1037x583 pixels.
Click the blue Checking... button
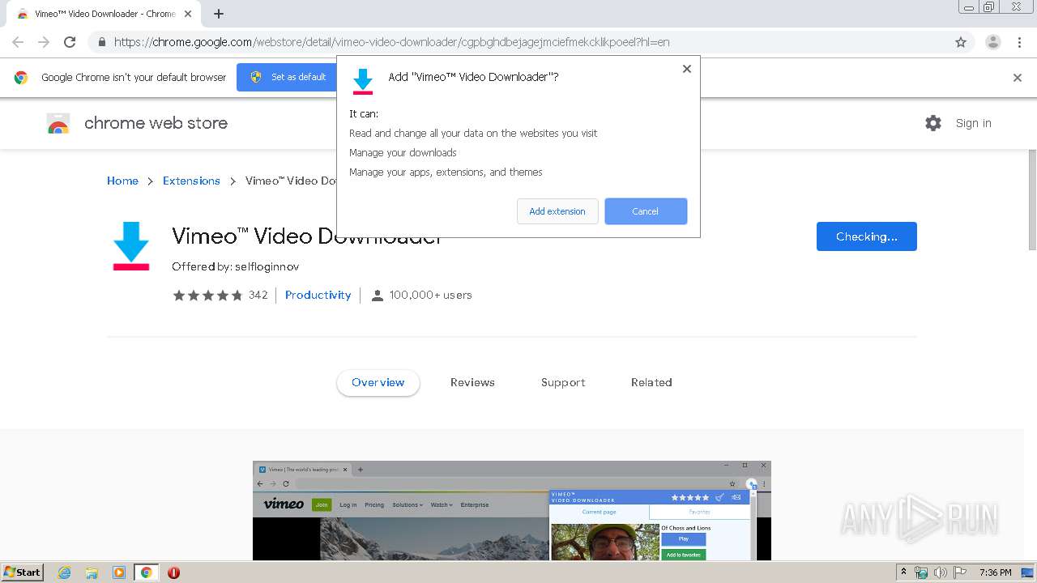pyautogui.click(x=867, y=236)
